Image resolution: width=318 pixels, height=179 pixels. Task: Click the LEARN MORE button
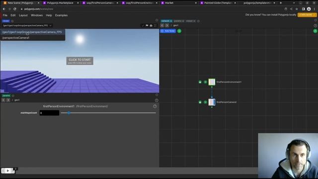click(x=307, y=15)
